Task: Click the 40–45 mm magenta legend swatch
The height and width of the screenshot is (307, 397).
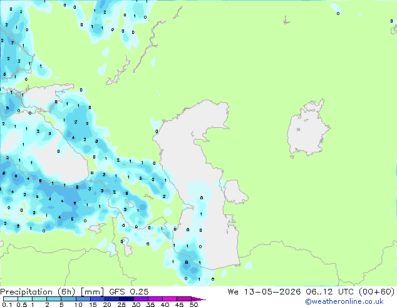Action: tap(170, 299)
